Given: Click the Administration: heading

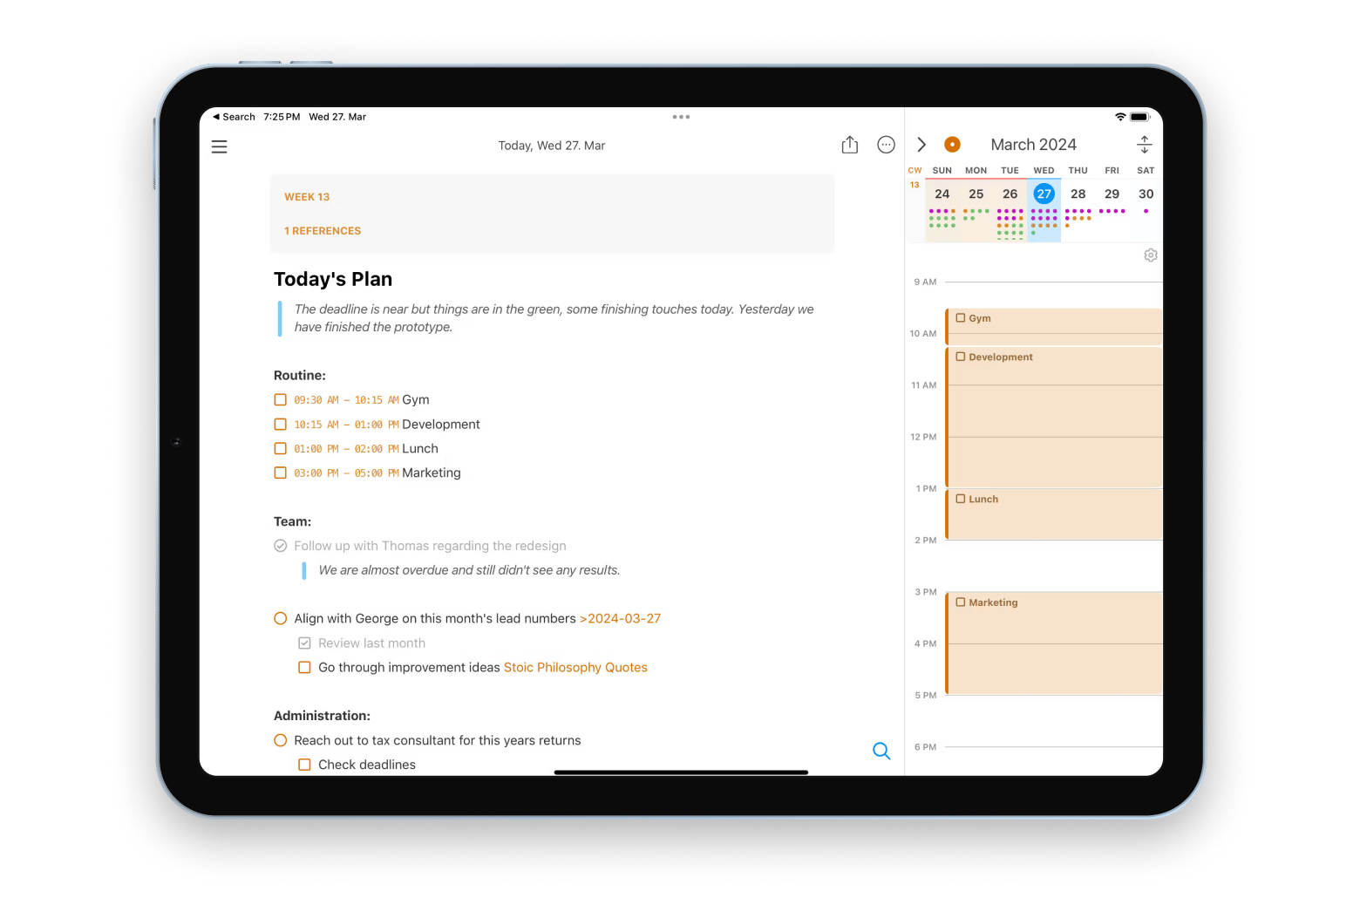Looking at the screenshot, I should click(x=322, y=716).
